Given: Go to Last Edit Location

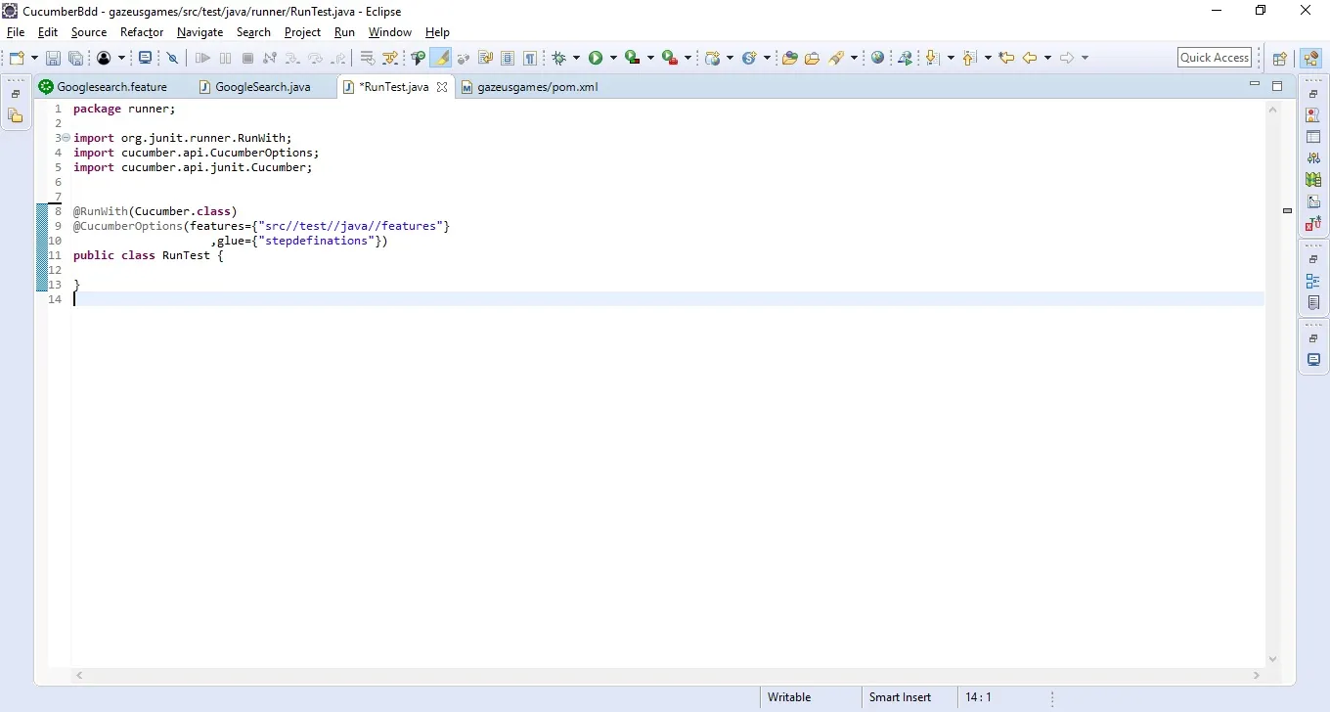Looking at the screenshot, I should 1006,58.
